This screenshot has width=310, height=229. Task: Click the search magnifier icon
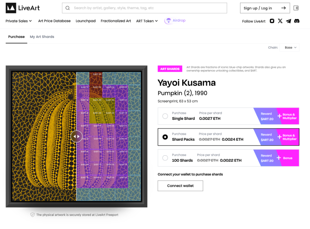pos(68,8)
